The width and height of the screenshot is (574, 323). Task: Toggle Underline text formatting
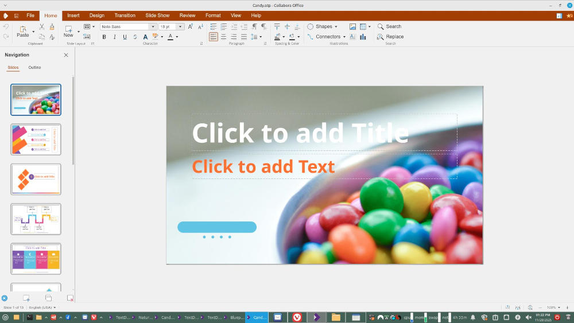[x=125, y=37]
